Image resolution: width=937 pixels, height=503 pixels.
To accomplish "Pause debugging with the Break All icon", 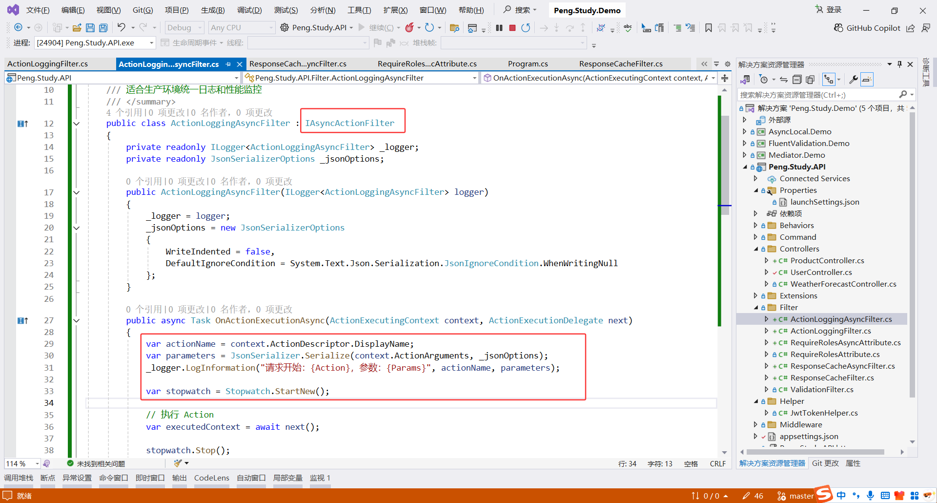I will [x=499, y=28].
